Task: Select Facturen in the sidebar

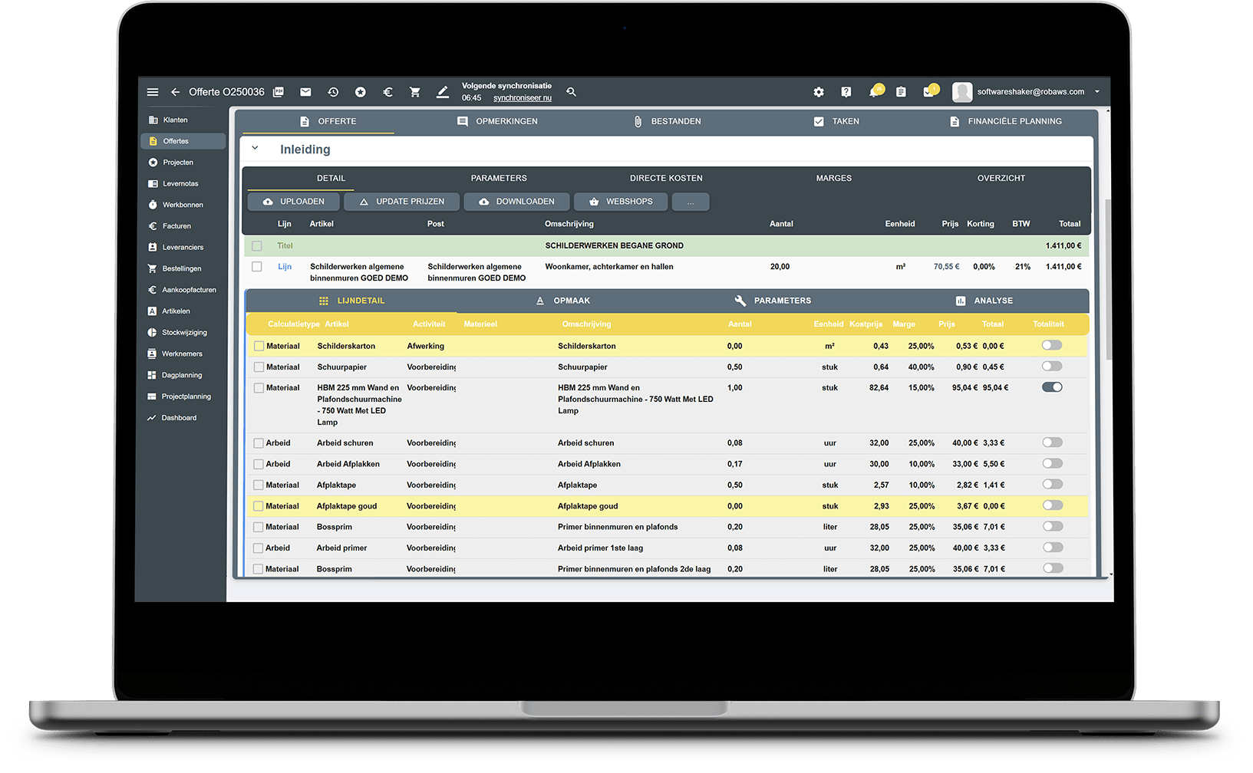Action: coord(176,226)
